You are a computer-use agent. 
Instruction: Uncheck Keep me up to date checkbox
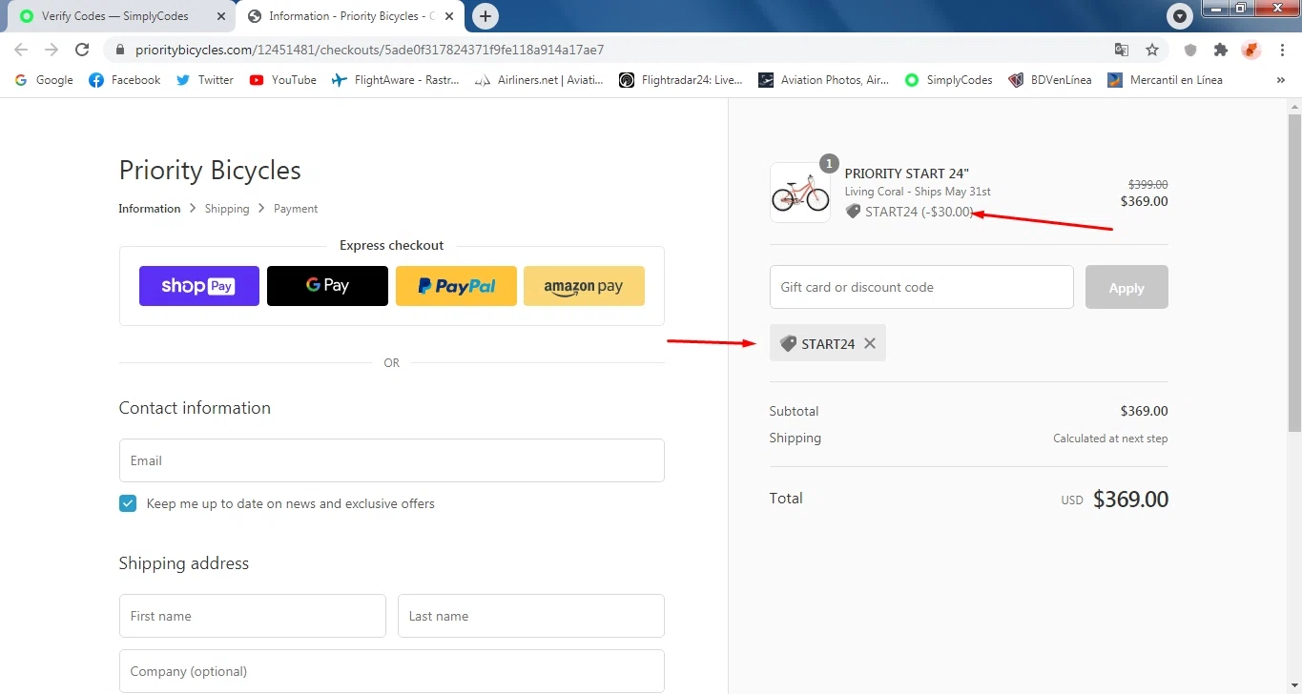[128, 503]
